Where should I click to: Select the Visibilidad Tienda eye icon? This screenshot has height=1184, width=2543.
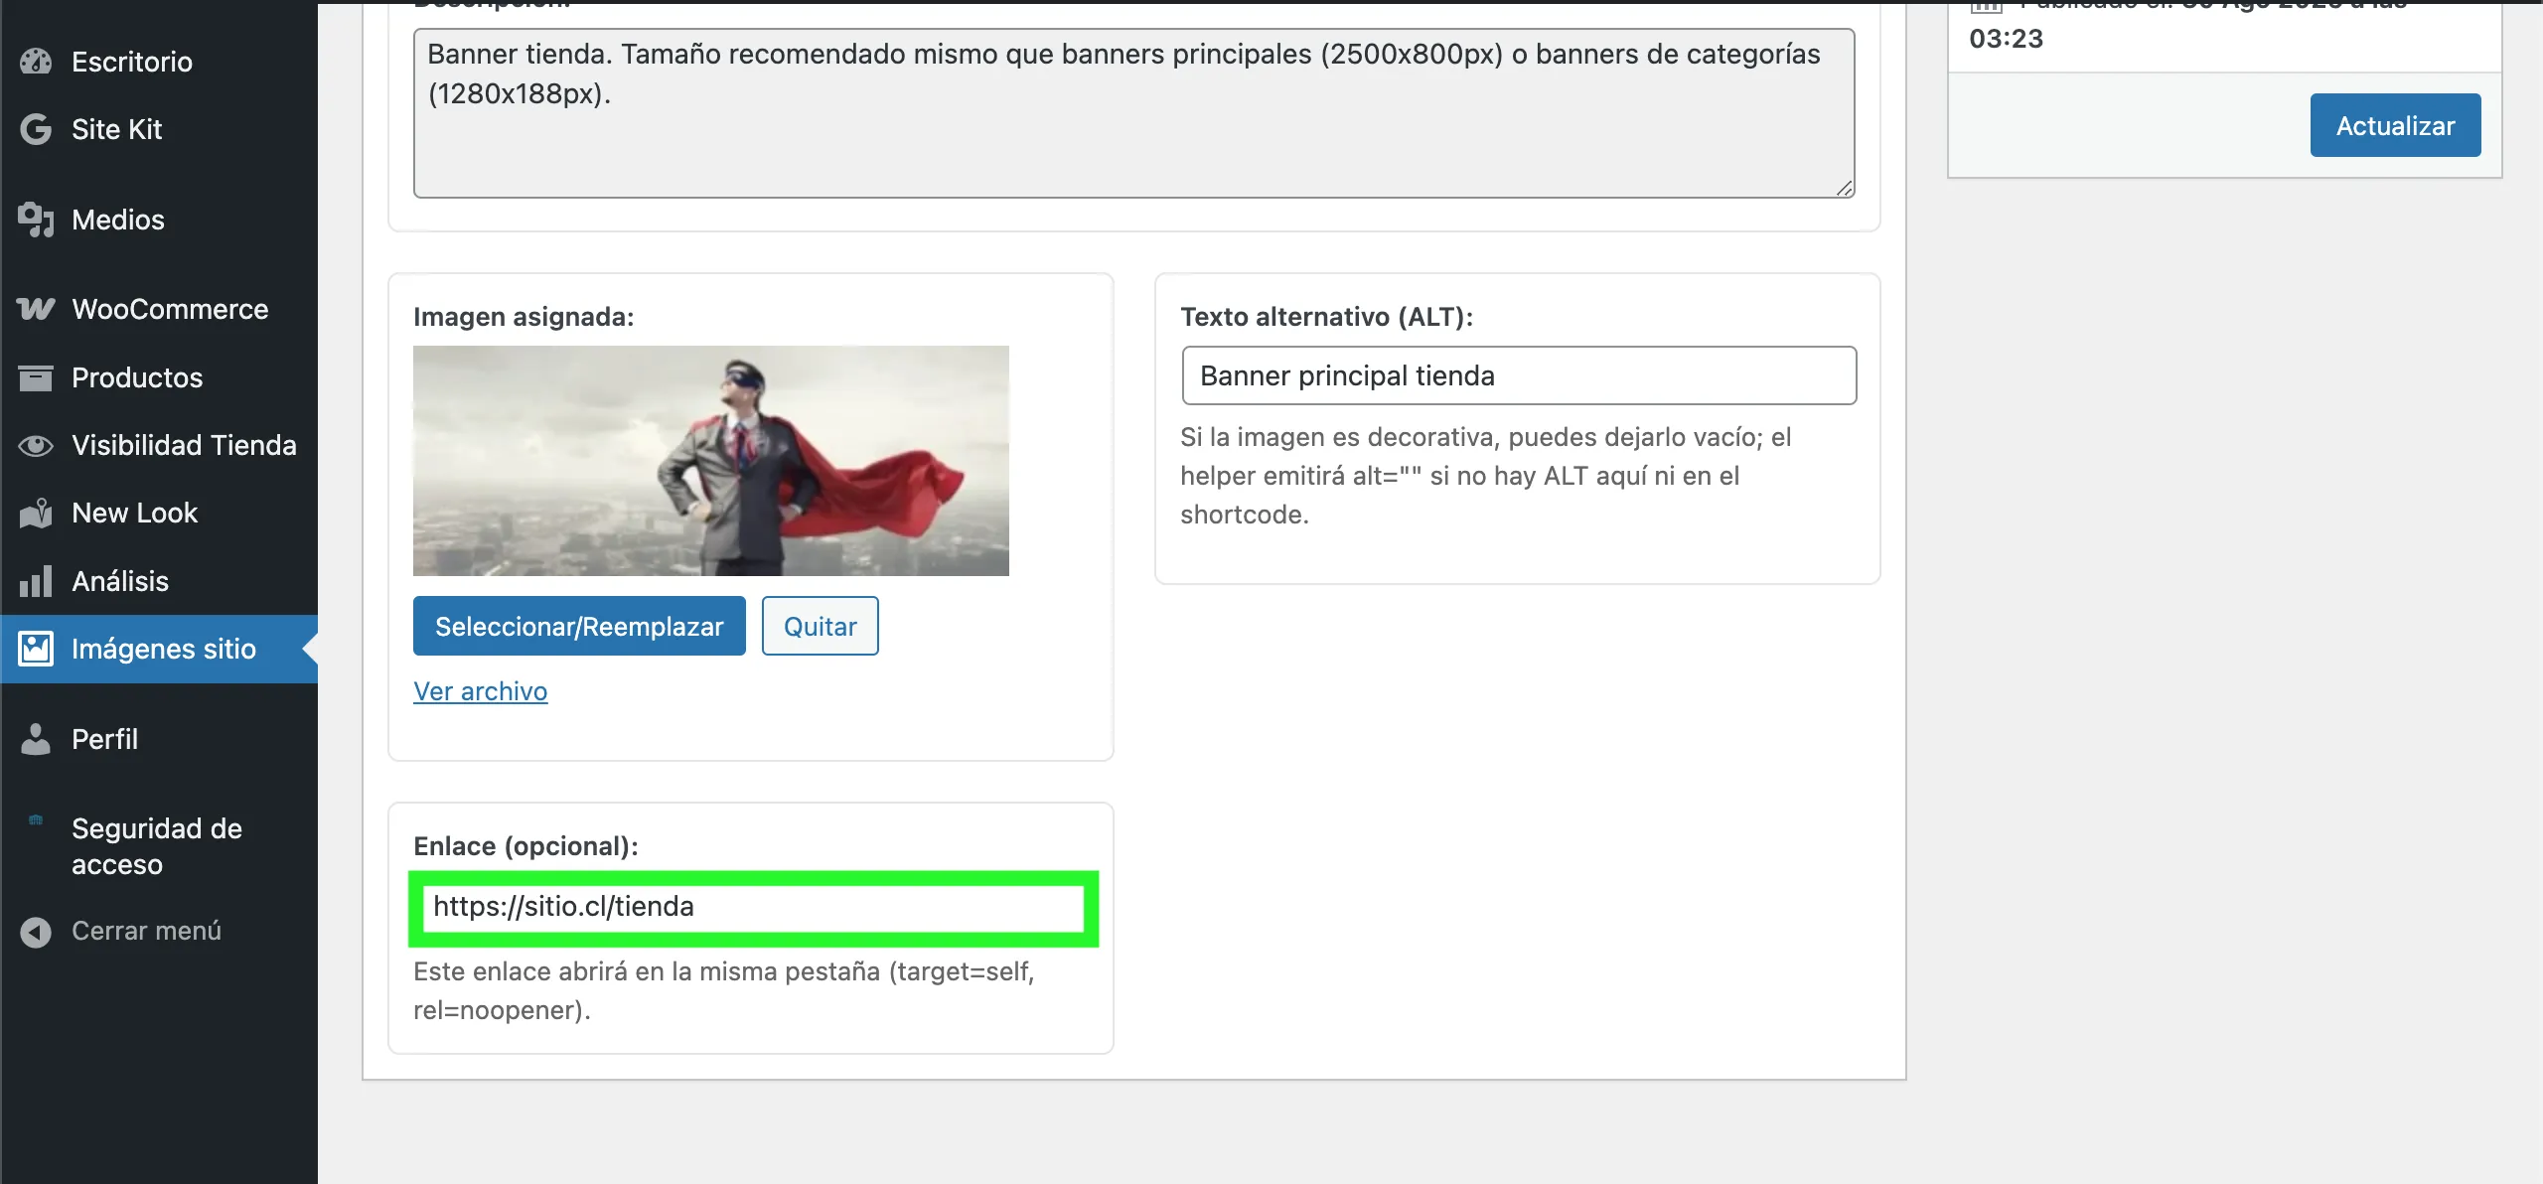pyautogui.click(x=35, y=445)
